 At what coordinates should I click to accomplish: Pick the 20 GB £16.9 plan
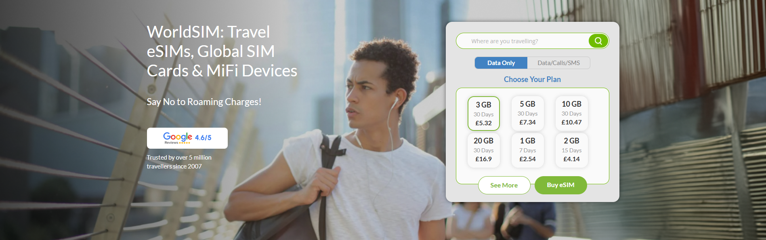tap(484, 150)
